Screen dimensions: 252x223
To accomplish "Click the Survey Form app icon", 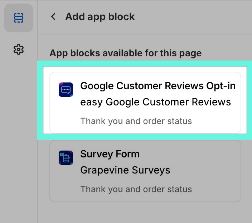I will coord(66,158).
